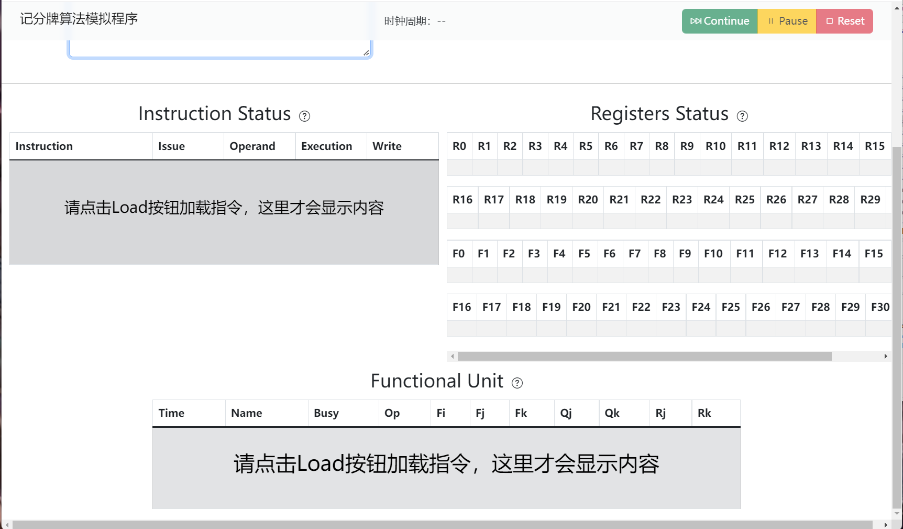Click the page bottom horizontal scrollbar
The image size is (903, 529).
(443, 525)
